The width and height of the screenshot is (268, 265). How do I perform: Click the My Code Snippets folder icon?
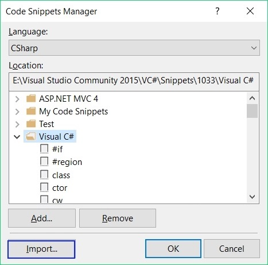point(31,112)
